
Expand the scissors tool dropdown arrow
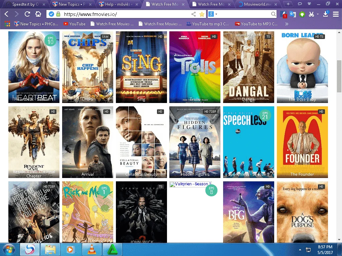pos(318,14)
